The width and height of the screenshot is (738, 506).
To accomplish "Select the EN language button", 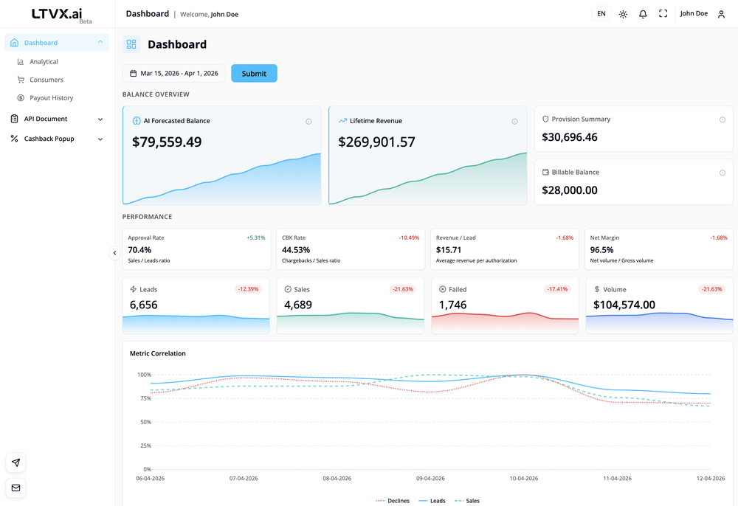I will [601, 13].
